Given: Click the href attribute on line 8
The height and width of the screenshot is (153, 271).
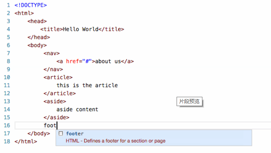Looking at the screenshot, I should coord(72,61).
